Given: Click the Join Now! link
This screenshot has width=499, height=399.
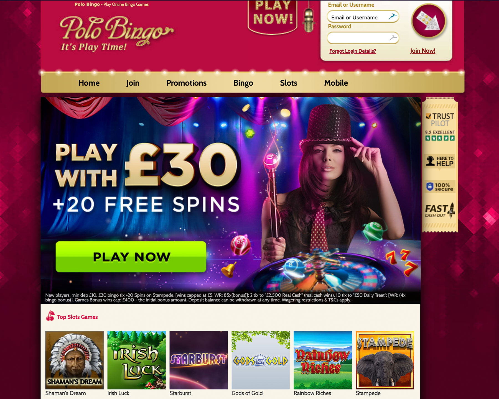Looking at the screenshot, I should 423,51.
